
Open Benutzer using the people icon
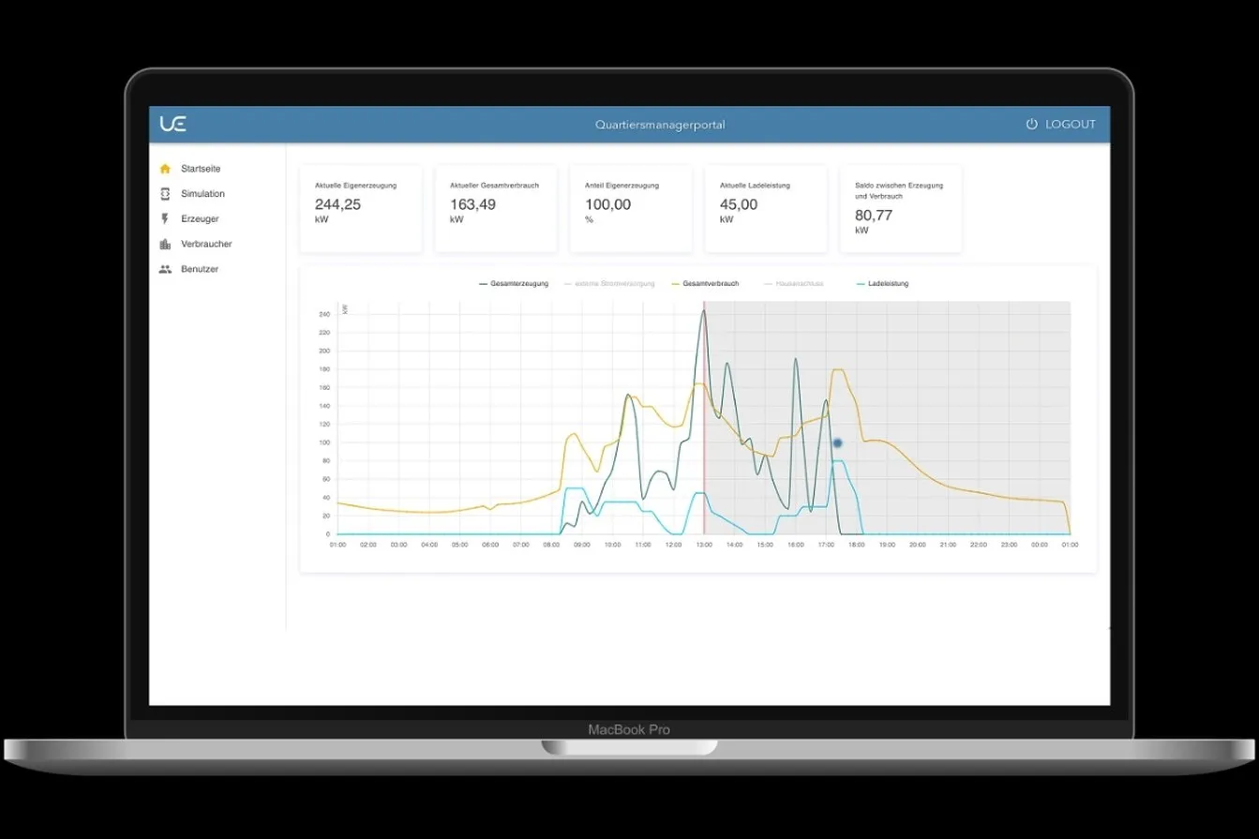point(165,269)
